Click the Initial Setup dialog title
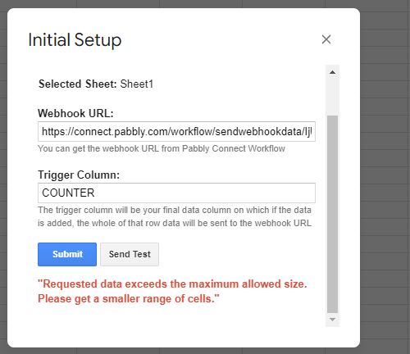This screenshot has height=354, width=410. click(x=75, y=40)
